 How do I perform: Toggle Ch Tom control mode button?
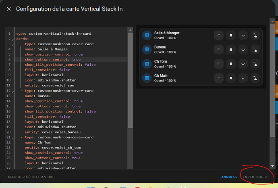click(255, 64)
